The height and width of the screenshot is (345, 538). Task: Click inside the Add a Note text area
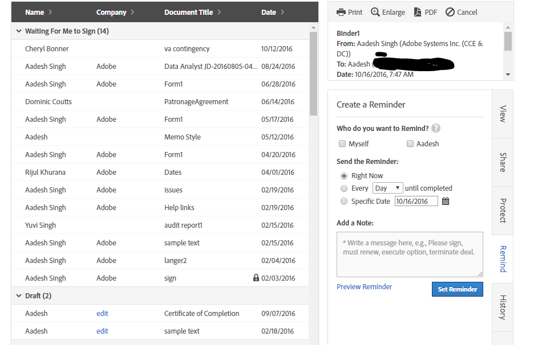[410, 254]
